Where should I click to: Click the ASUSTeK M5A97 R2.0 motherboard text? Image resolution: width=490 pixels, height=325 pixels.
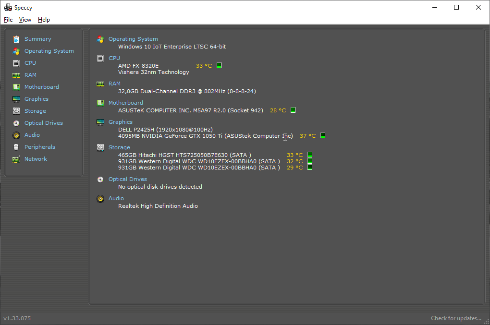191,110
